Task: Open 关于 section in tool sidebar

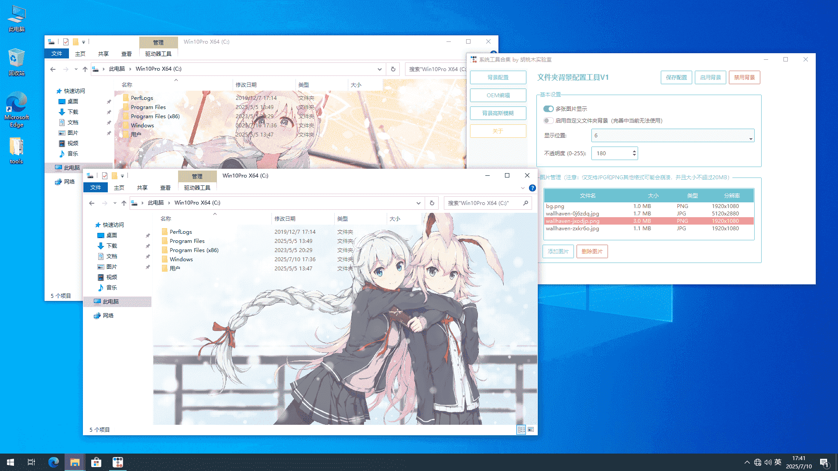Action: [x=498, y=131]
